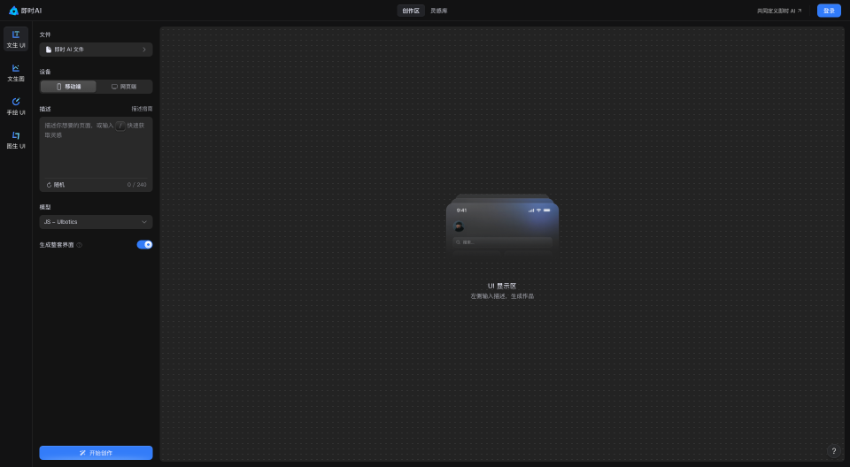
Task: Toggle the 生成整套界面 switch
Action: click(144, 245)
